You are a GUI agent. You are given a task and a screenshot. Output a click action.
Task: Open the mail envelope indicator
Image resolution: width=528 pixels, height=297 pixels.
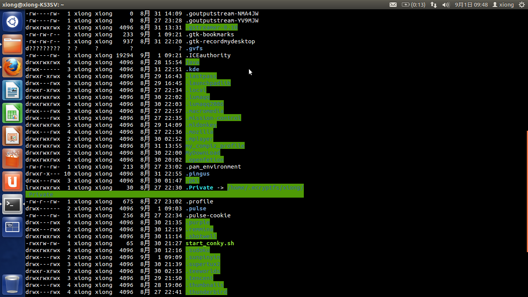tap(393, 5)
